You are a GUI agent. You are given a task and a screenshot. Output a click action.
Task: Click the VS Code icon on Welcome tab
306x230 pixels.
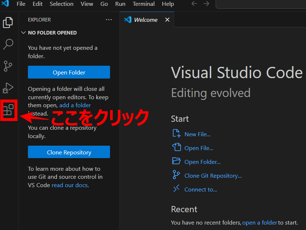128,20
